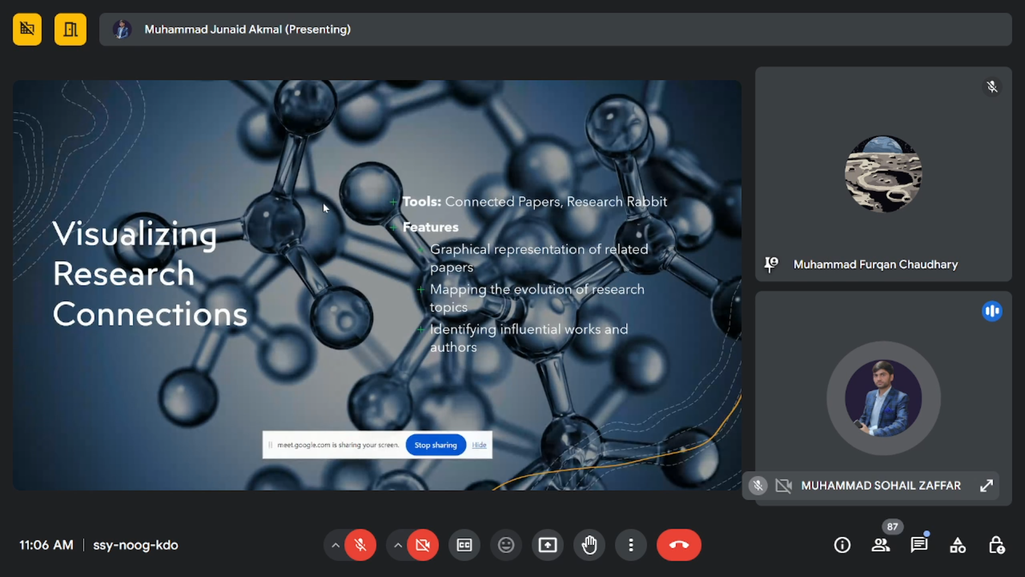The width and height of the screenshot is (1025, 577).
Task: Toggle the camera off button
Action: click(x=423, y=545)
